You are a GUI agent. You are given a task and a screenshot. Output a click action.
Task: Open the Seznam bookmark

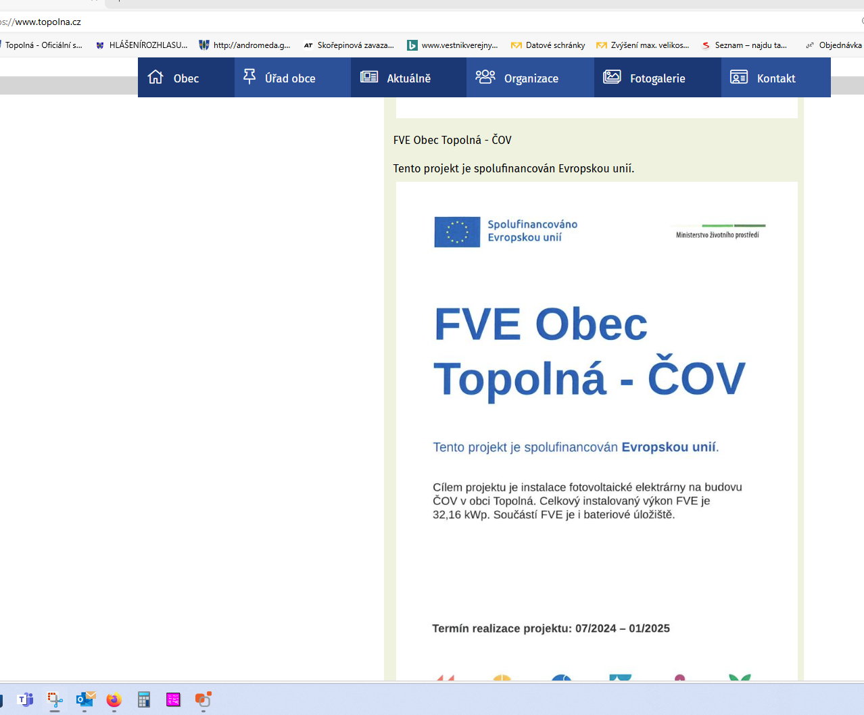[750, 45]
